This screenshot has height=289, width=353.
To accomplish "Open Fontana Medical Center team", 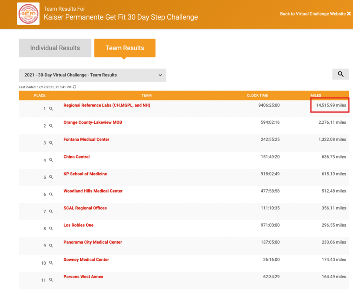I will click(x=87, y=140).
